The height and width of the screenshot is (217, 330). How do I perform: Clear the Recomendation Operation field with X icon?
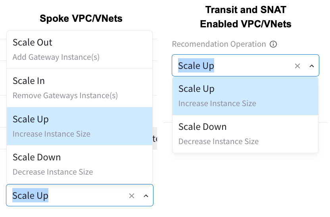tap(297, 66)
